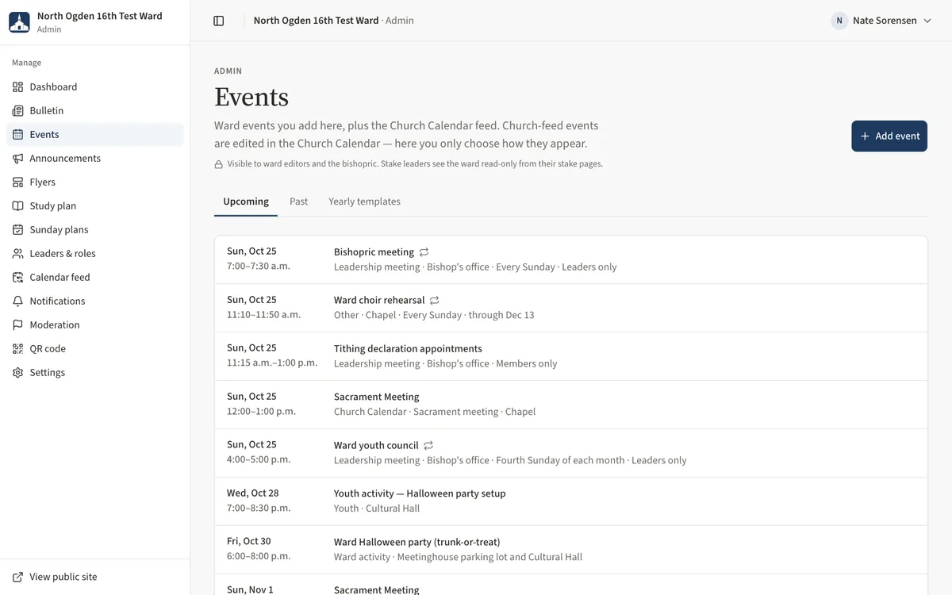This screenshot has height=595, width=952.
Task: Click the Moderation flag icon
Action: click(x=17, y=325)
